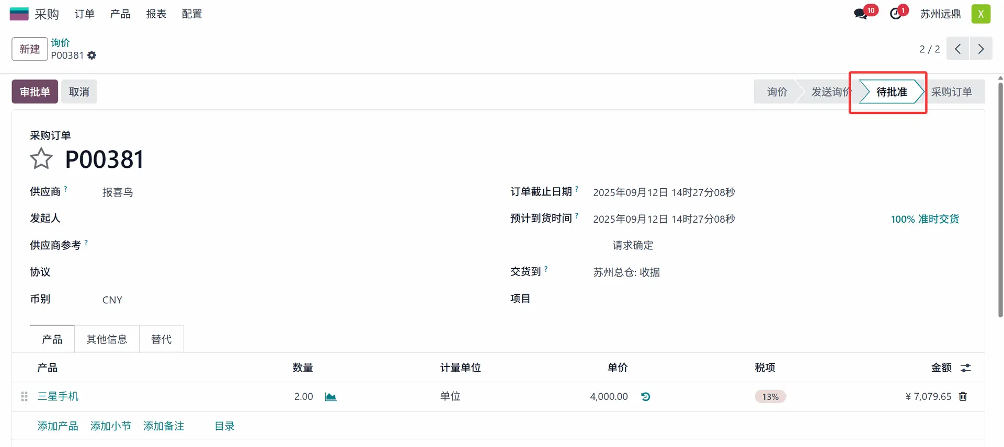Image resolution: width=1004 pixels, height=447 pixels.
Task: Open the activities clock icon
Action: tap(896, 14)
